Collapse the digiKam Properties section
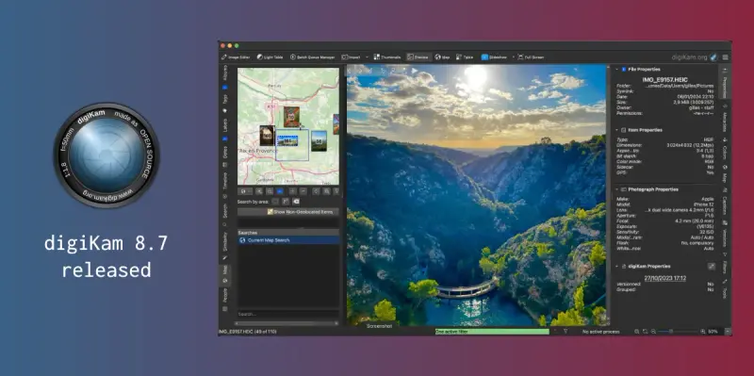This screenshot has width=754, height=376. click(x=617, y=266)
